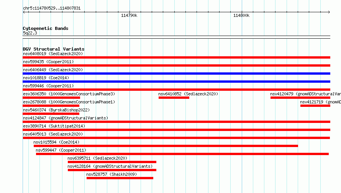Click the 5q22.3 cytogenetic band bar

click(x=176, y=37)
